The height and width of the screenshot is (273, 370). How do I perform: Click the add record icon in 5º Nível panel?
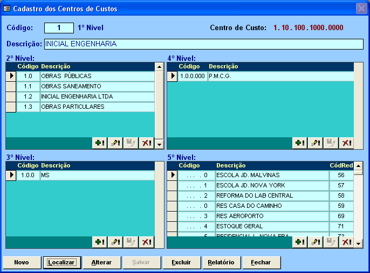300,242
